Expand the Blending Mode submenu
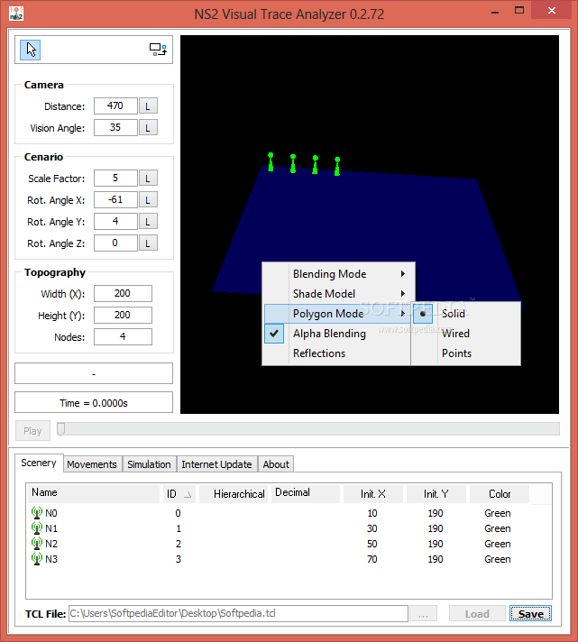This screenshot has width=578, height=642. tap(338, 274)
